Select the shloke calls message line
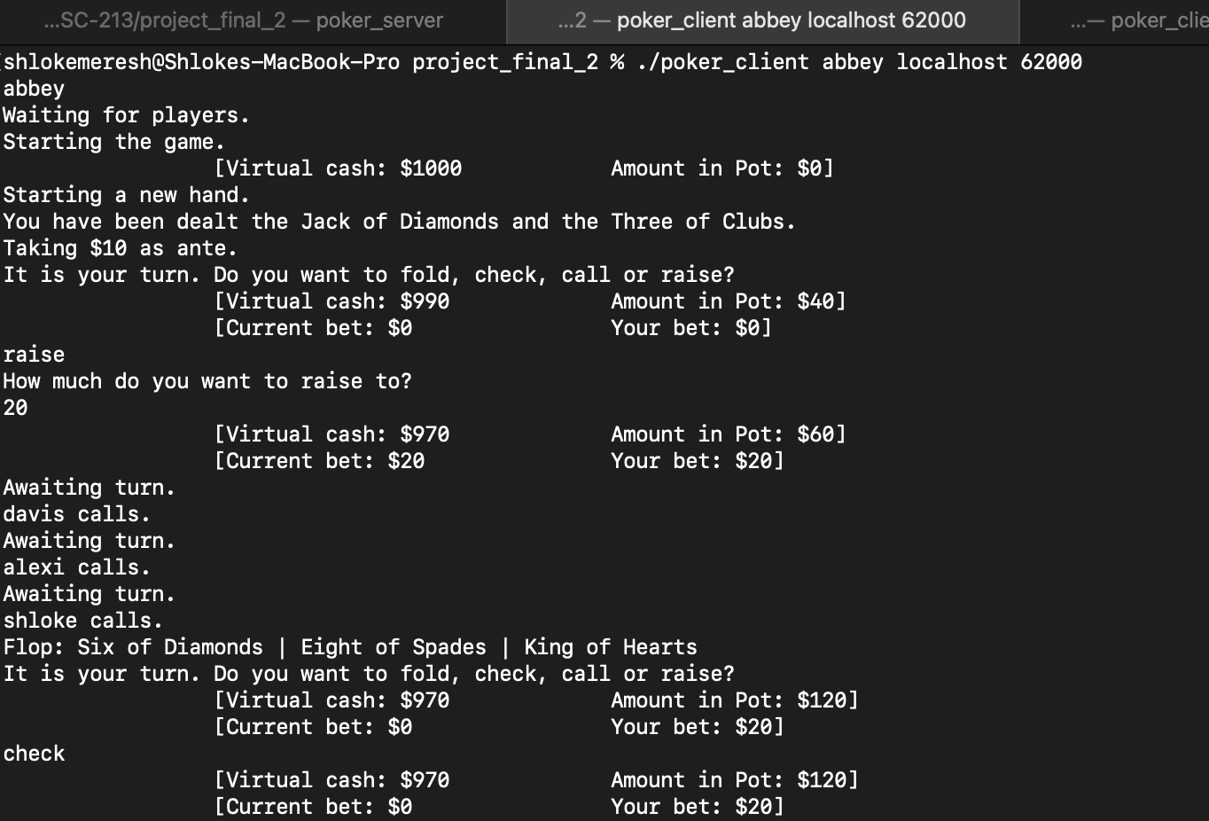Screen dimensions: 1209x821 click(x=82, y=620)
